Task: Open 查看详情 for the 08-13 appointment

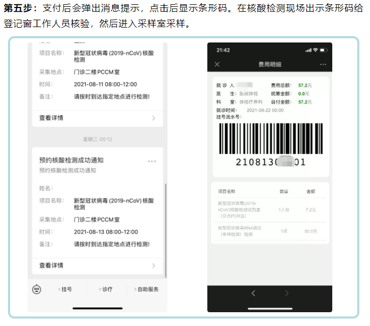Action: [x=97, y=265]
